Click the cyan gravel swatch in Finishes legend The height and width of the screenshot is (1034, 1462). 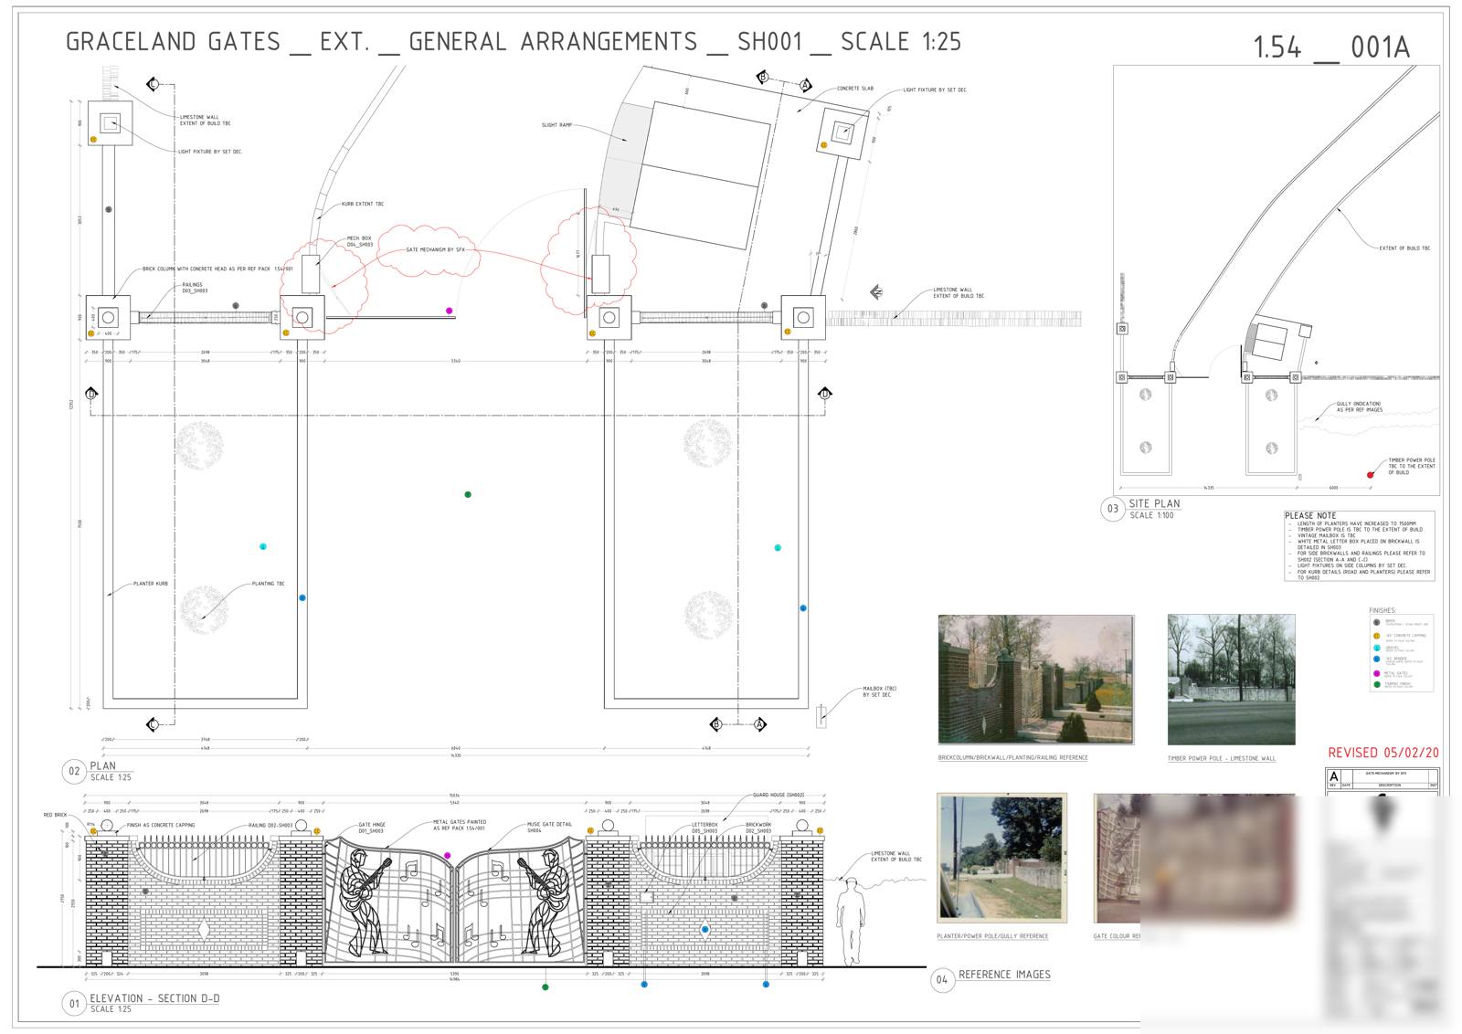point(1377,648)
